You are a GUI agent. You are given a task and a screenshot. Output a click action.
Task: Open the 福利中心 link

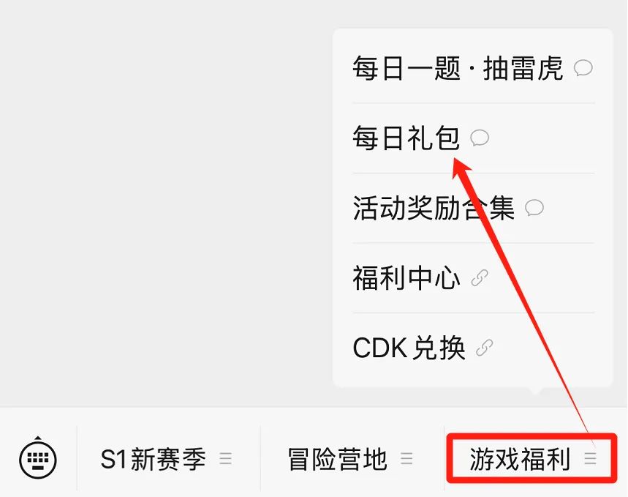point(474,277)
